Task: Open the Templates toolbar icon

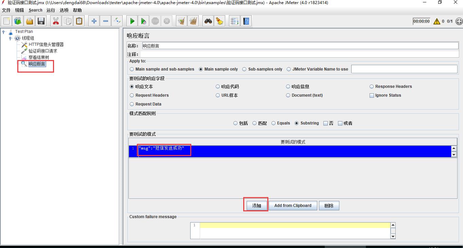Action: point(18,21)
